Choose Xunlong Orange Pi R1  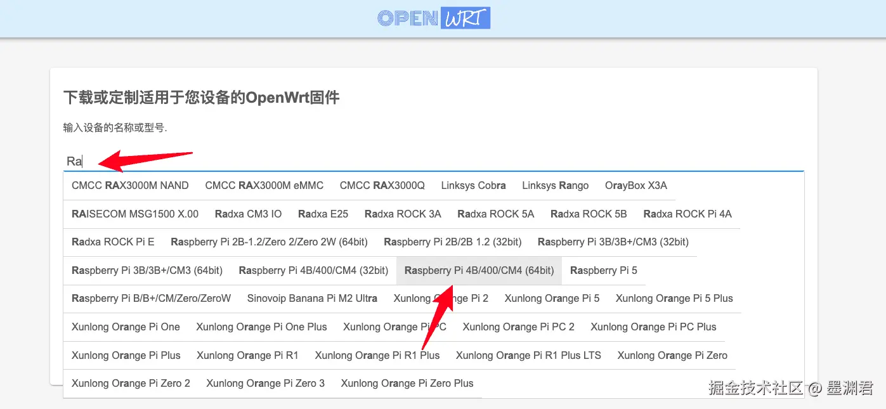(x=247, y=355)
